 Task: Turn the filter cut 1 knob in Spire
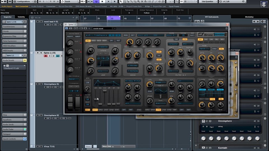(x=171, y=52)
